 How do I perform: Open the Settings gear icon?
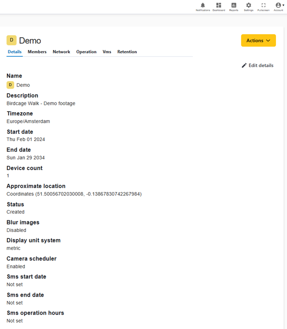[248, 5]
